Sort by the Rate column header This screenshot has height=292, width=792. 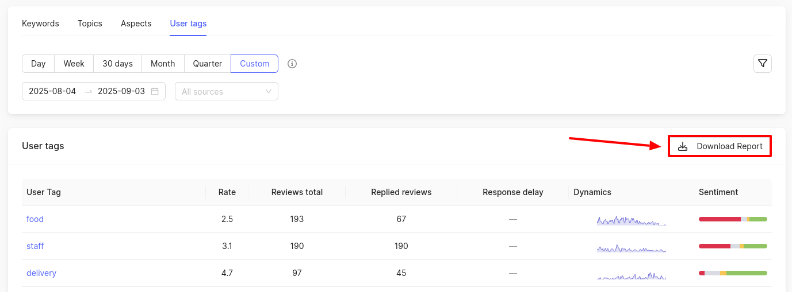tap(227, 192)
